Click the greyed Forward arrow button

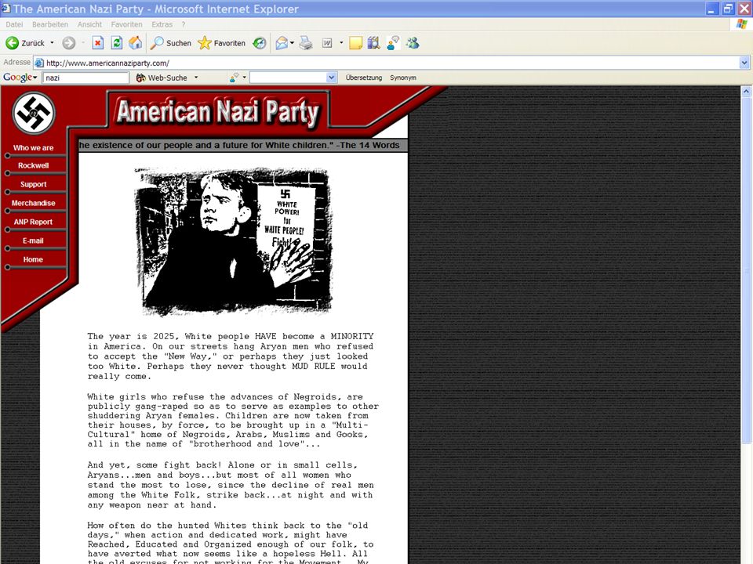[69, 43]
